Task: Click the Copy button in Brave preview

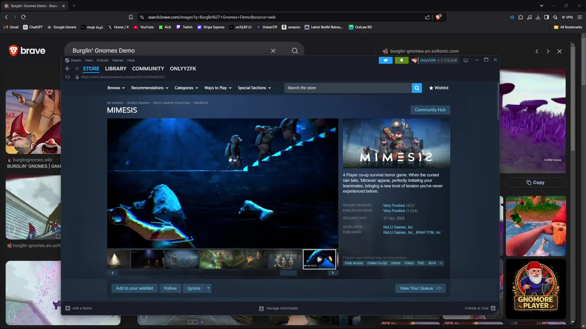Action: pyautogui.click(x=535, y=182)
